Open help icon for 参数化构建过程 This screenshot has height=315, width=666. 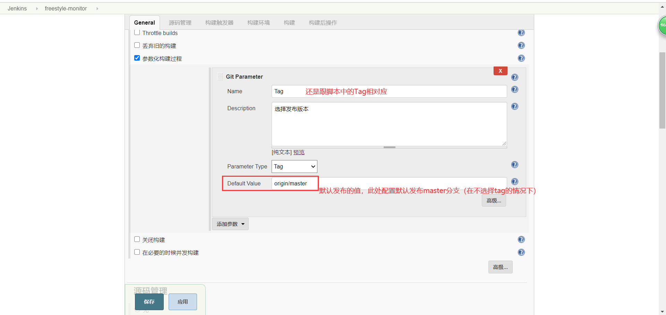[521, 58]
